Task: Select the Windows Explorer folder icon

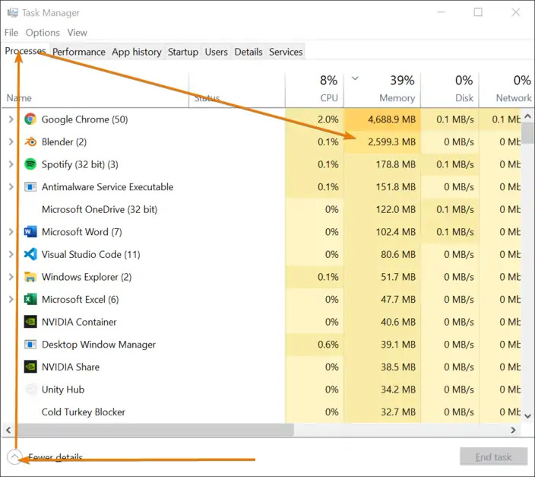Action: (x=30, y=277)
